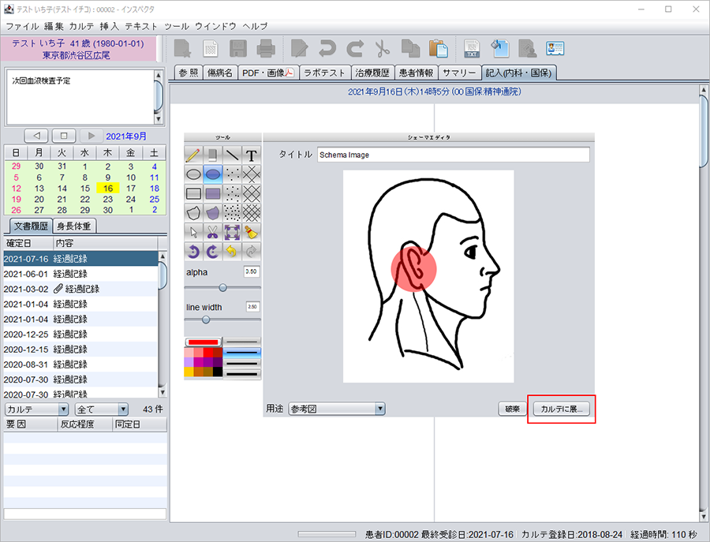The height and width of the screenshot is (542, 710).
Task: Click the alpha slider handle
Action: (x=222, y=287)
